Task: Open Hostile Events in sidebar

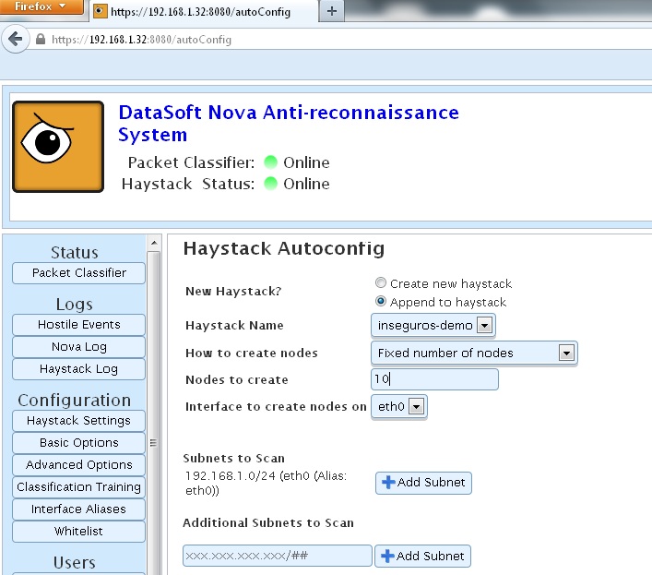Action: click(78, 325)
